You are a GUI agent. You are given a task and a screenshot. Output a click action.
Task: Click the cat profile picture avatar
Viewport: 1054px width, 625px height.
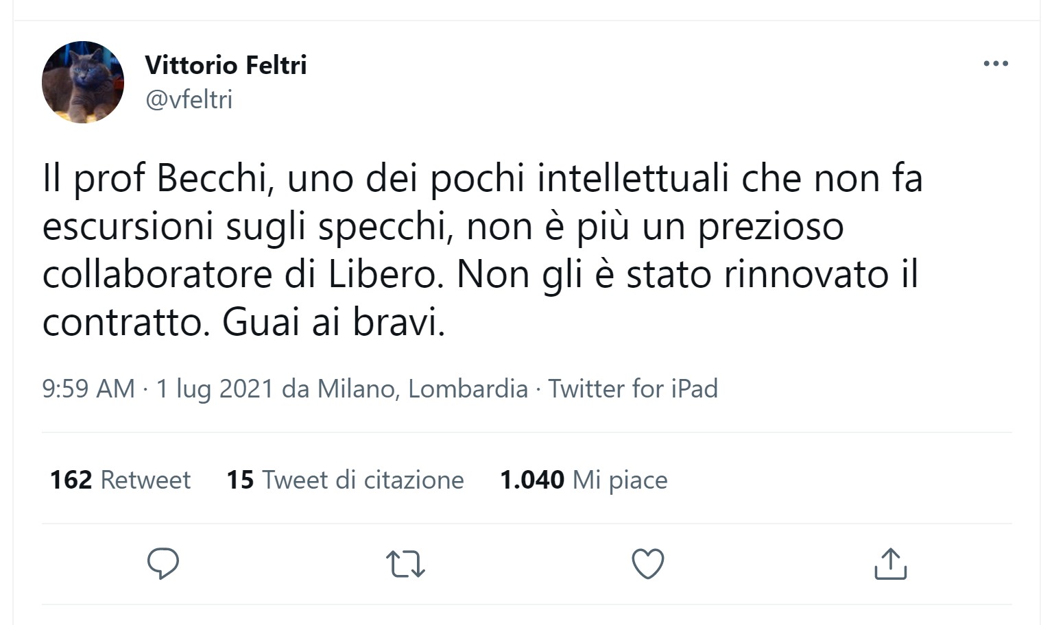(x=83, y=82)
